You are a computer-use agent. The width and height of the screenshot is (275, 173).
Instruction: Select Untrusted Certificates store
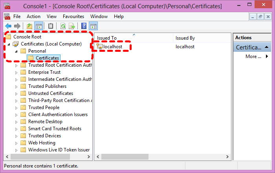click(x=51, y=93)
